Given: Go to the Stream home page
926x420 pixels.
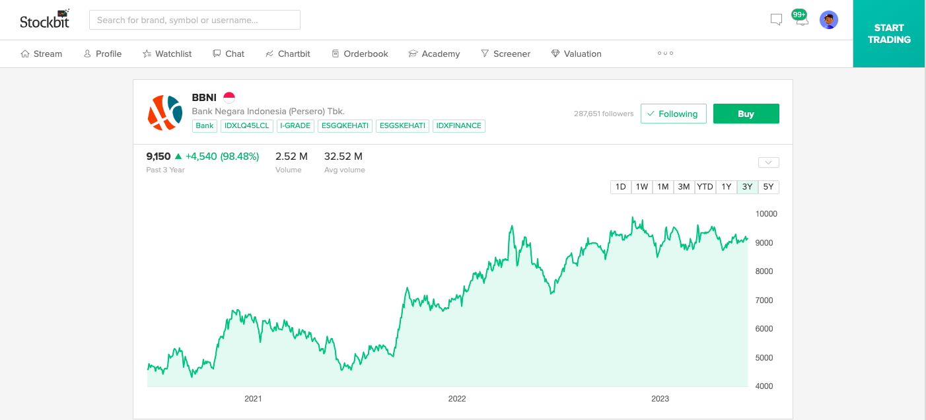Looking at the screenshot, I should pos(41,53).
